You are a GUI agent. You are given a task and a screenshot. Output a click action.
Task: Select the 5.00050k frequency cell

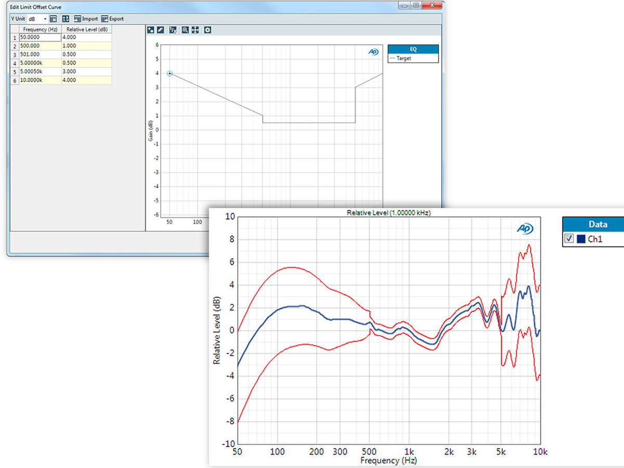tap(40, 71)
